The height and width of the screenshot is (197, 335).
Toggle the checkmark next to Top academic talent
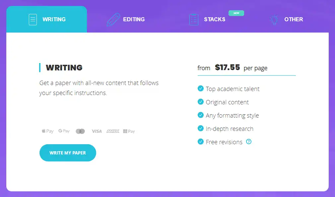point(200,88)
